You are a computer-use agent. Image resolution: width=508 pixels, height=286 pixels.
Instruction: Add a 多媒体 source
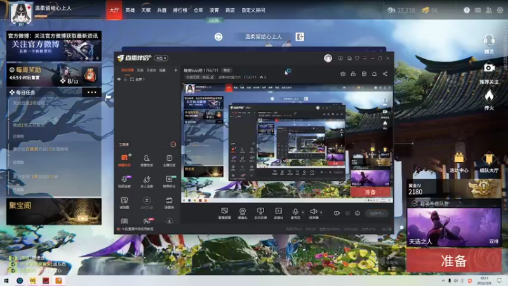tap(278, 214)
